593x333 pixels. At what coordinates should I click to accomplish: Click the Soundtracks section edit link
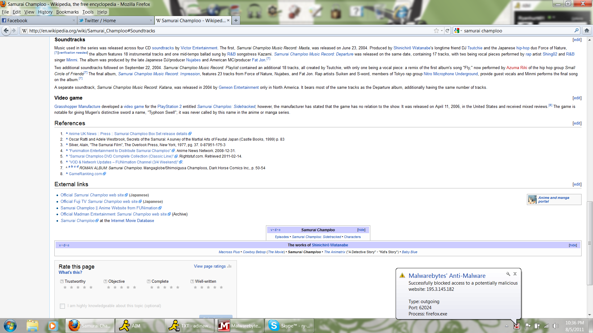coord(577,40)
